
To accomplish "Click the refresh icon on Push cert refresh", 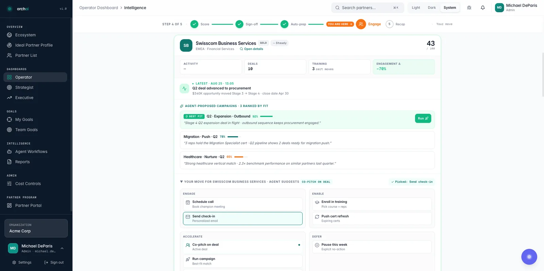I will point(317,217).
